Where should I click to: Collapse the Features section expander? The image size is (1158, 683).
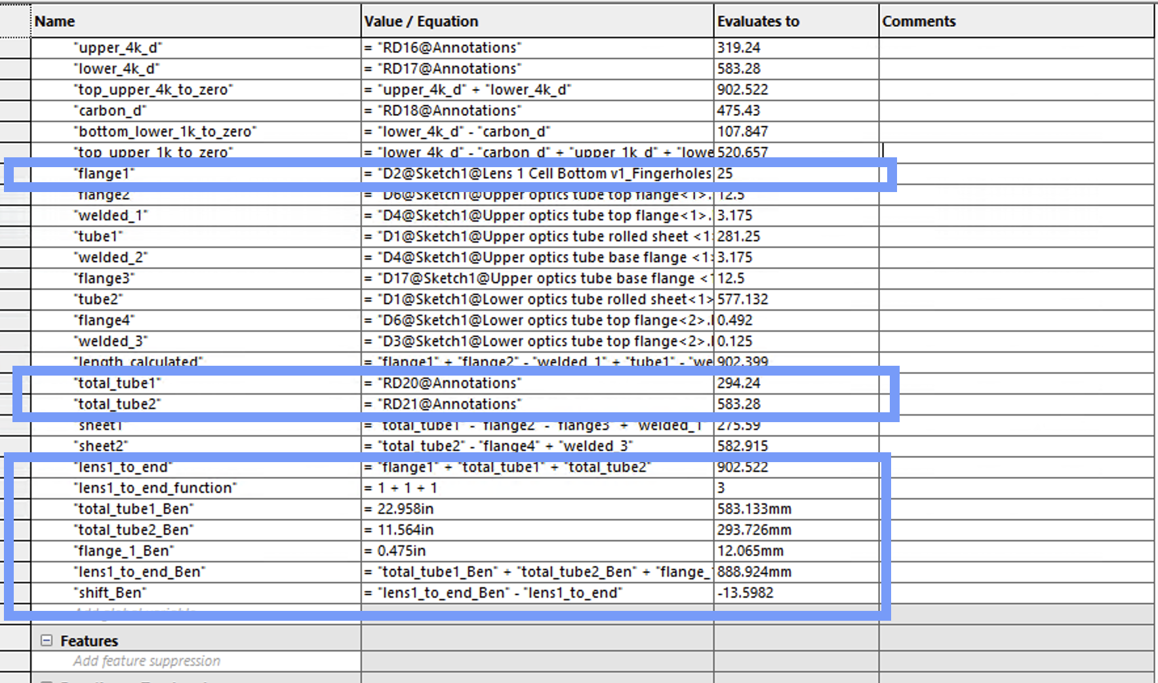click(47, 640)
